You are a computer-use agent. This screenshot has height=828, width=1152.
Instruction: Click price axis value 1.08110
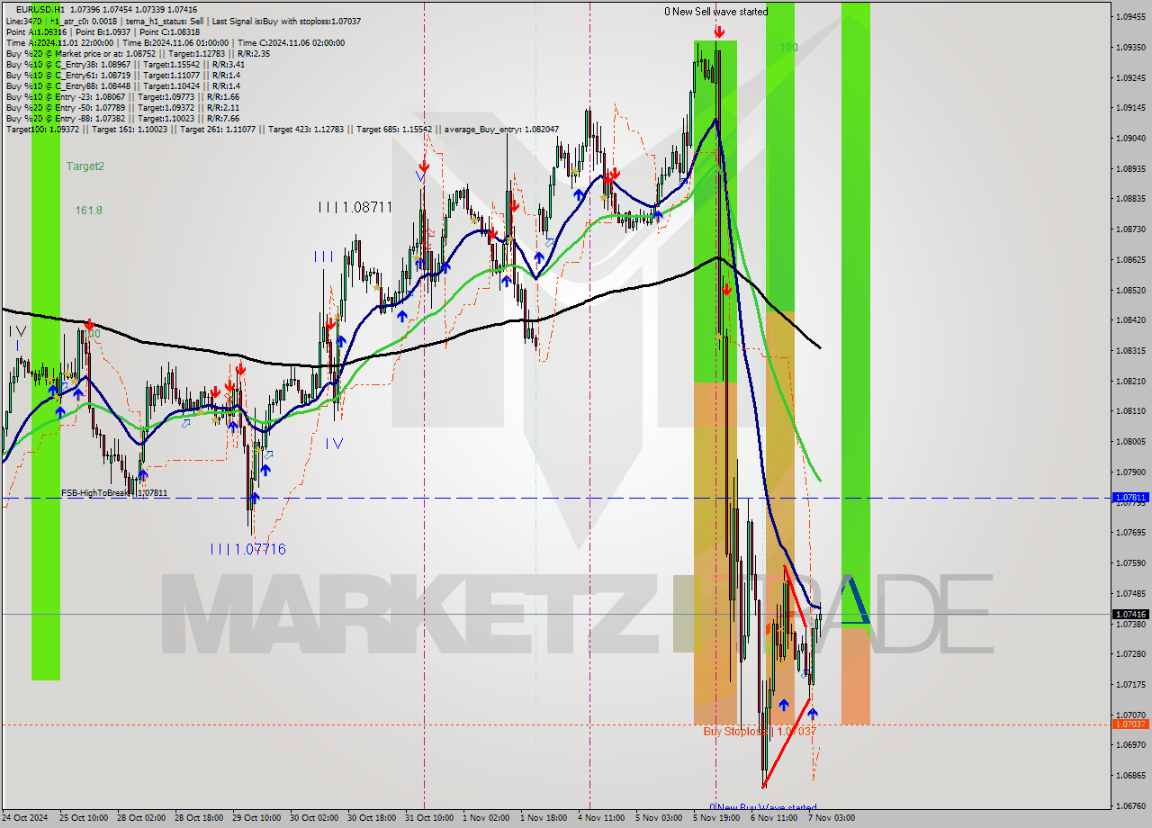pyautogui.click(x=1130, y=410)
